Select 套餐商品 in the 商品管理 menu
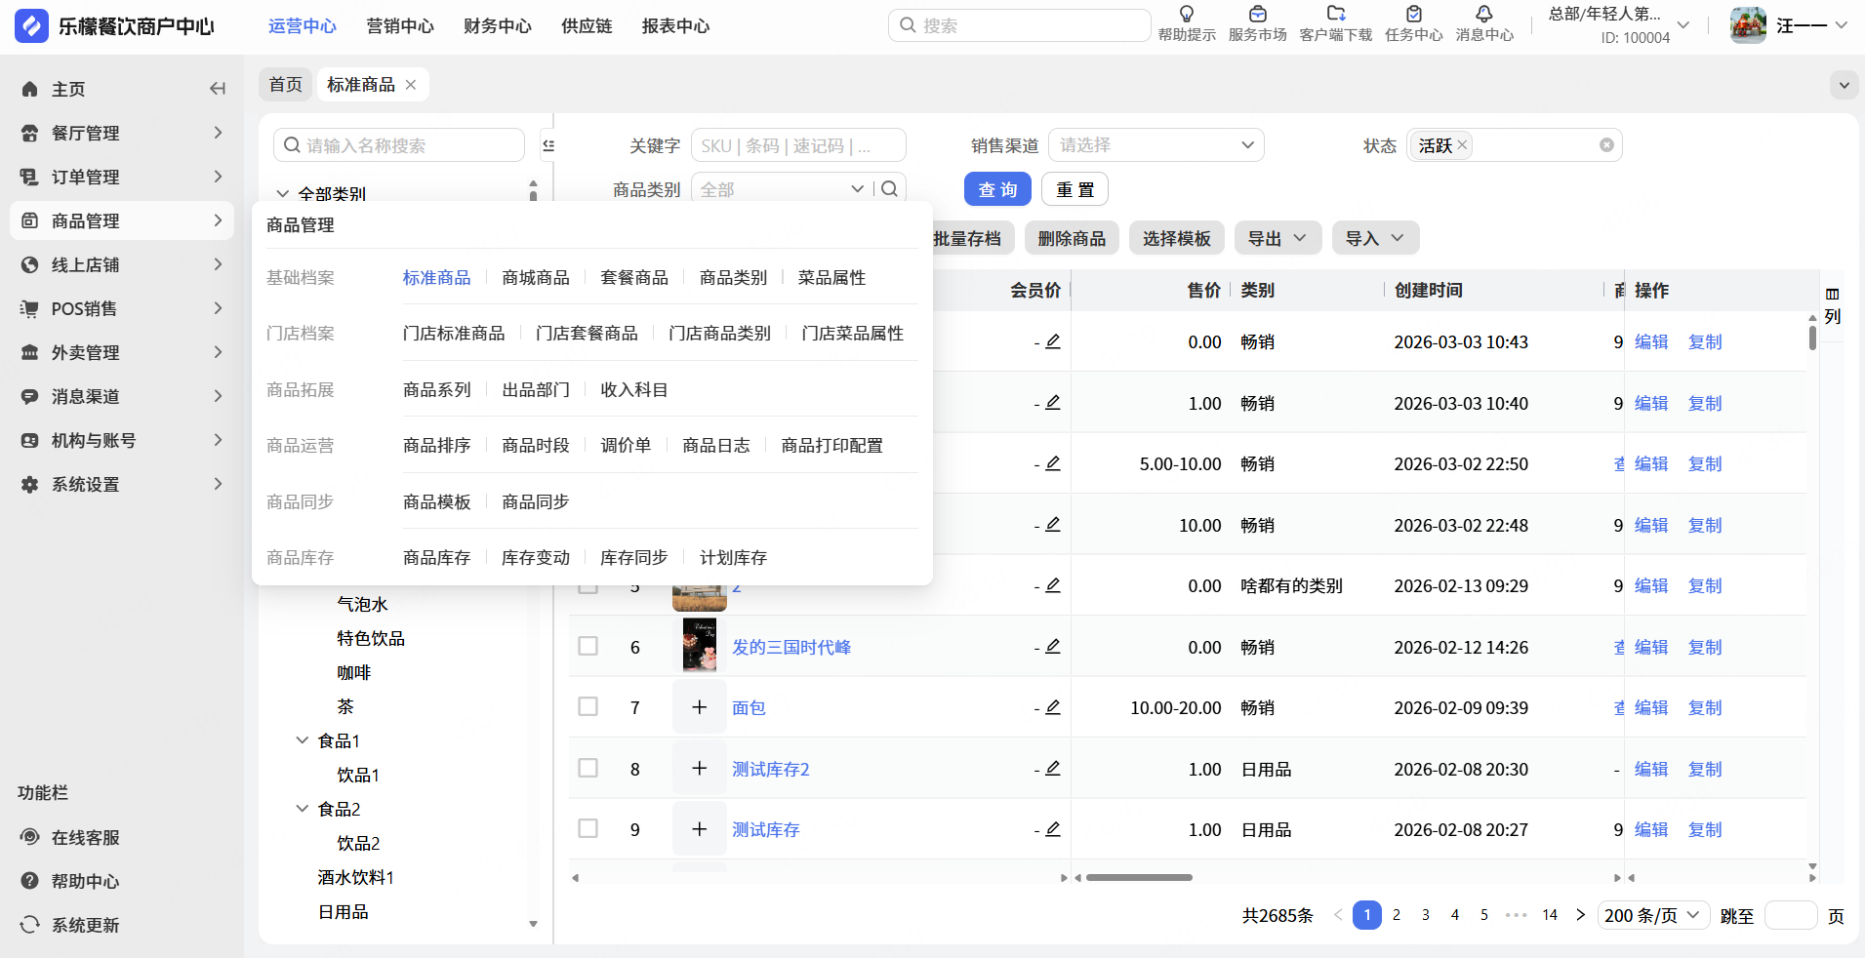 [x=634, y=278]
